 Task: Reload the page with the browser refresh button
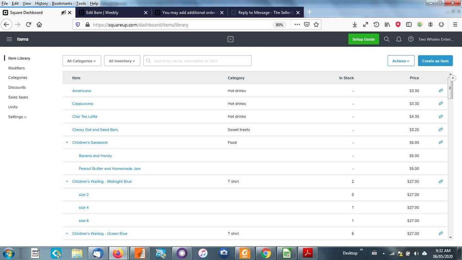[x=29, y=25]
